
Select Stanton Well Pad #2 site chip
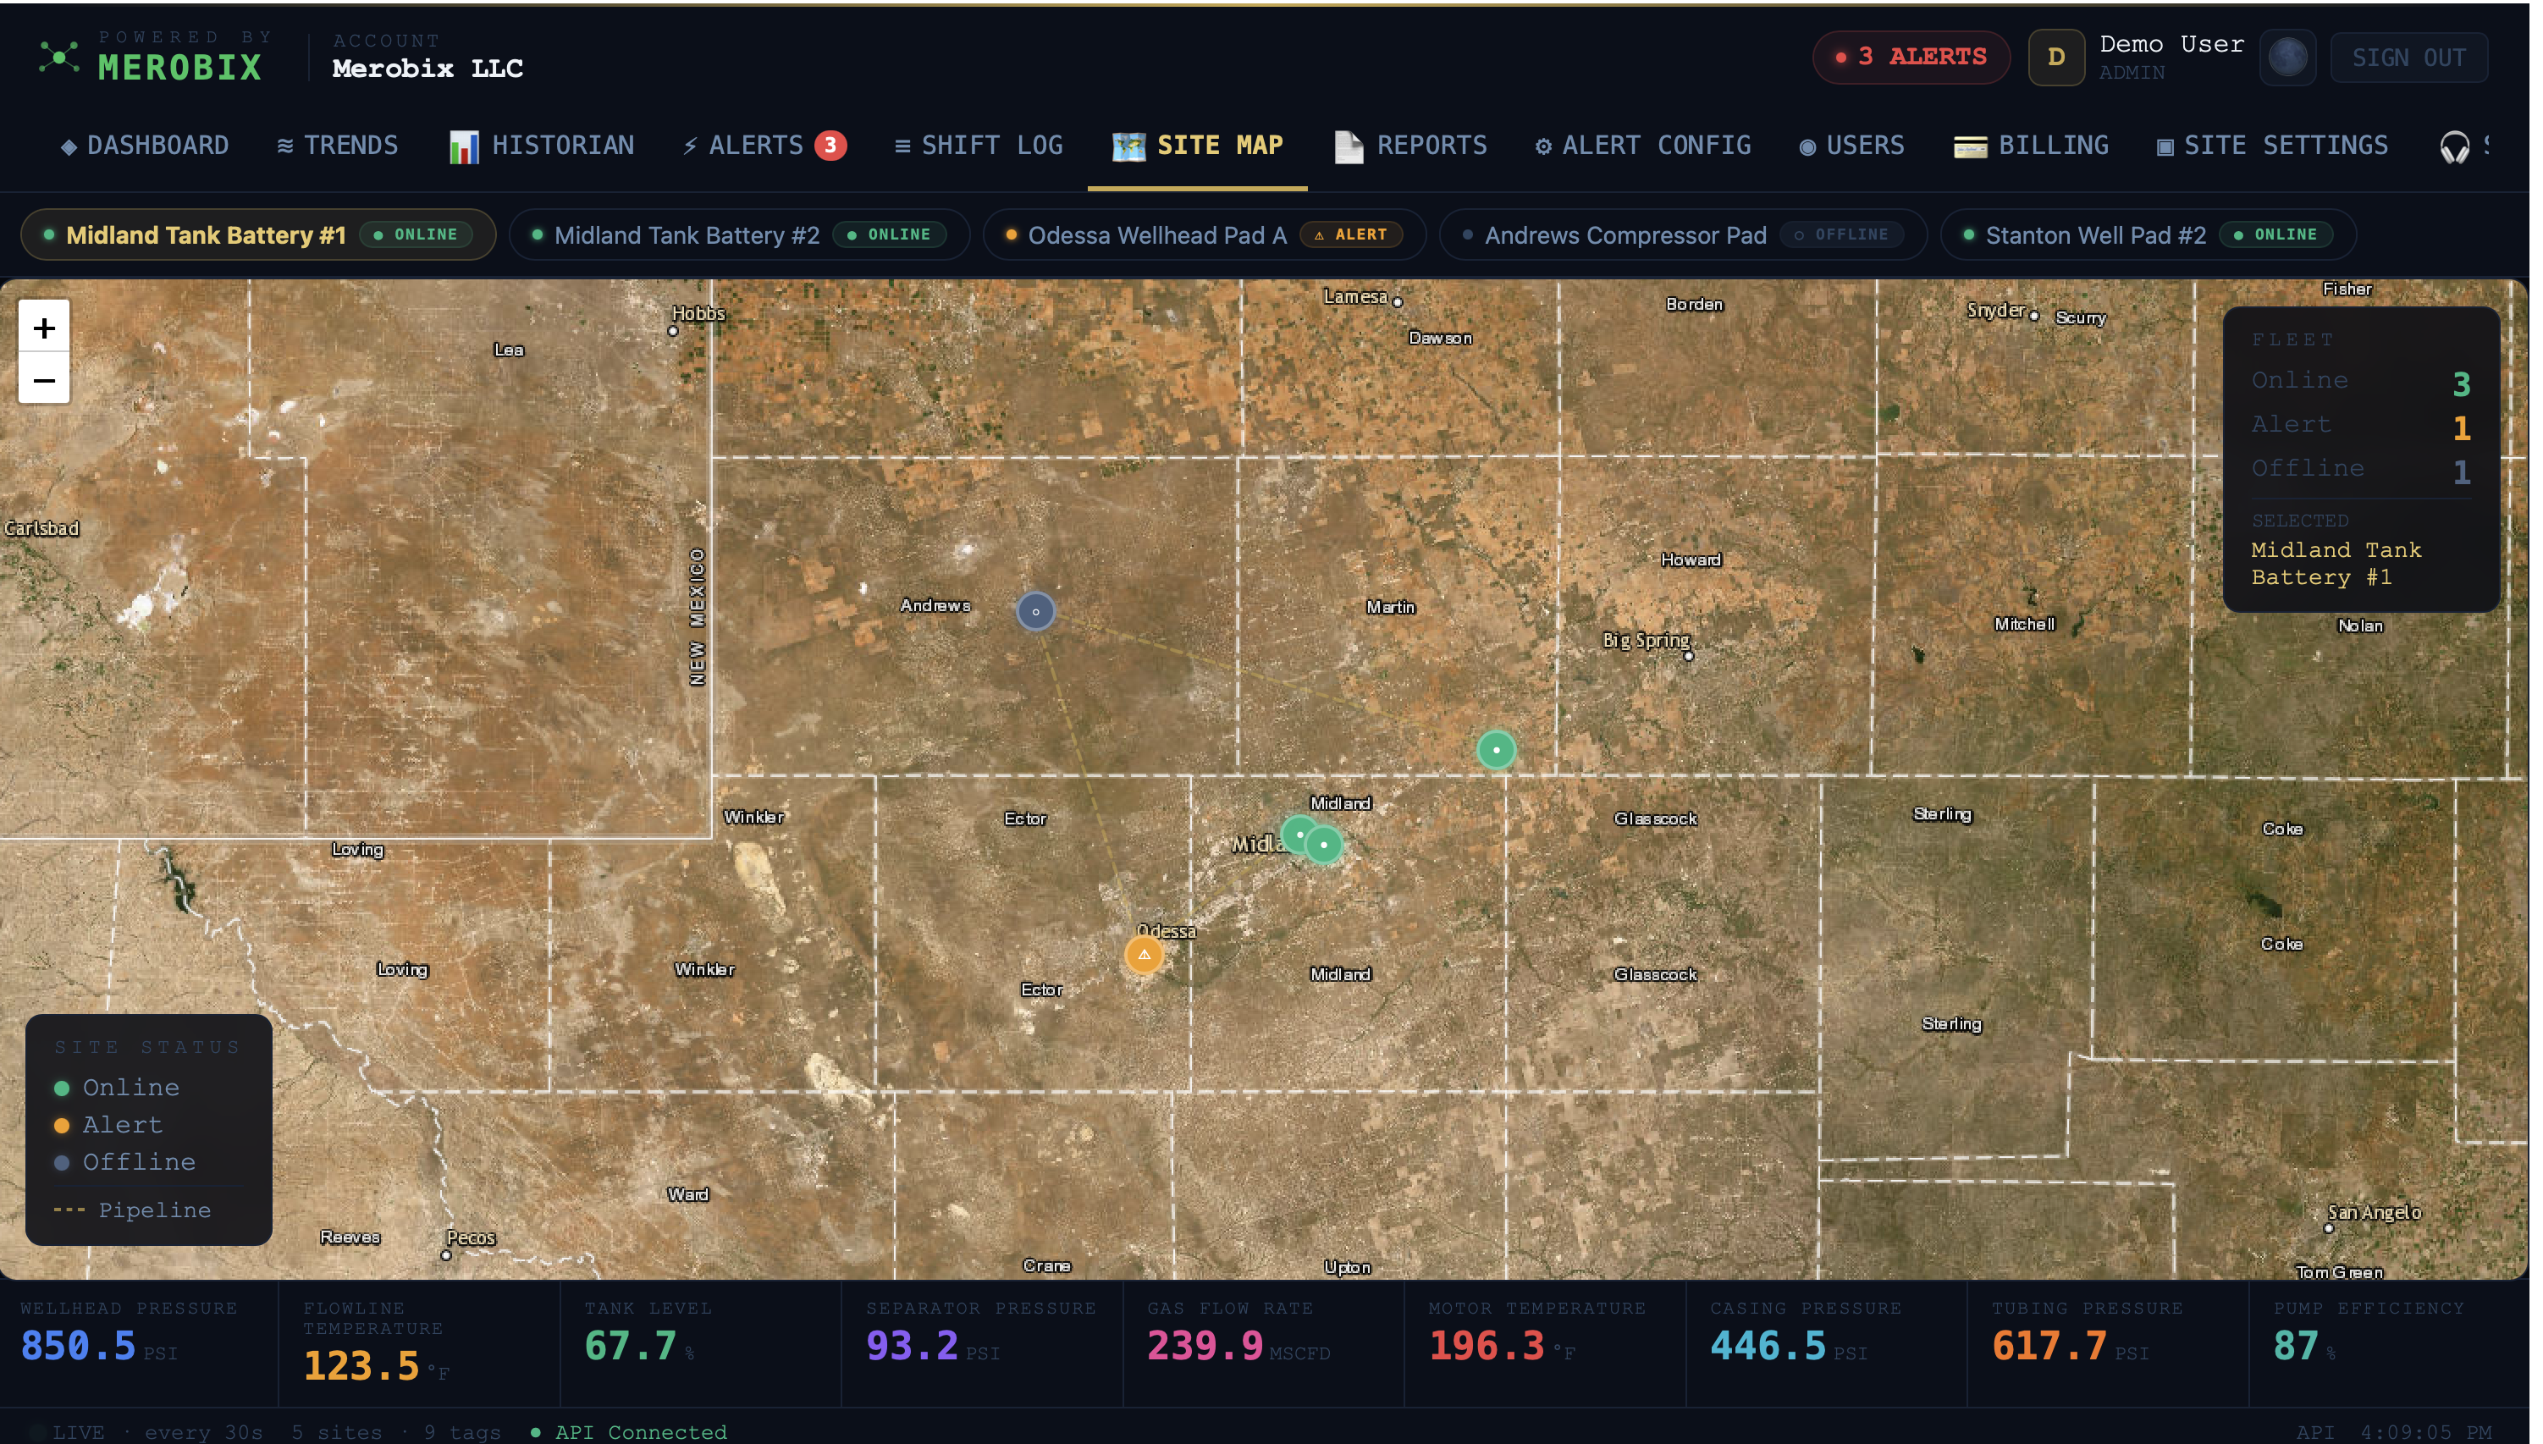pyautogui.click(x=2149, y=235)
